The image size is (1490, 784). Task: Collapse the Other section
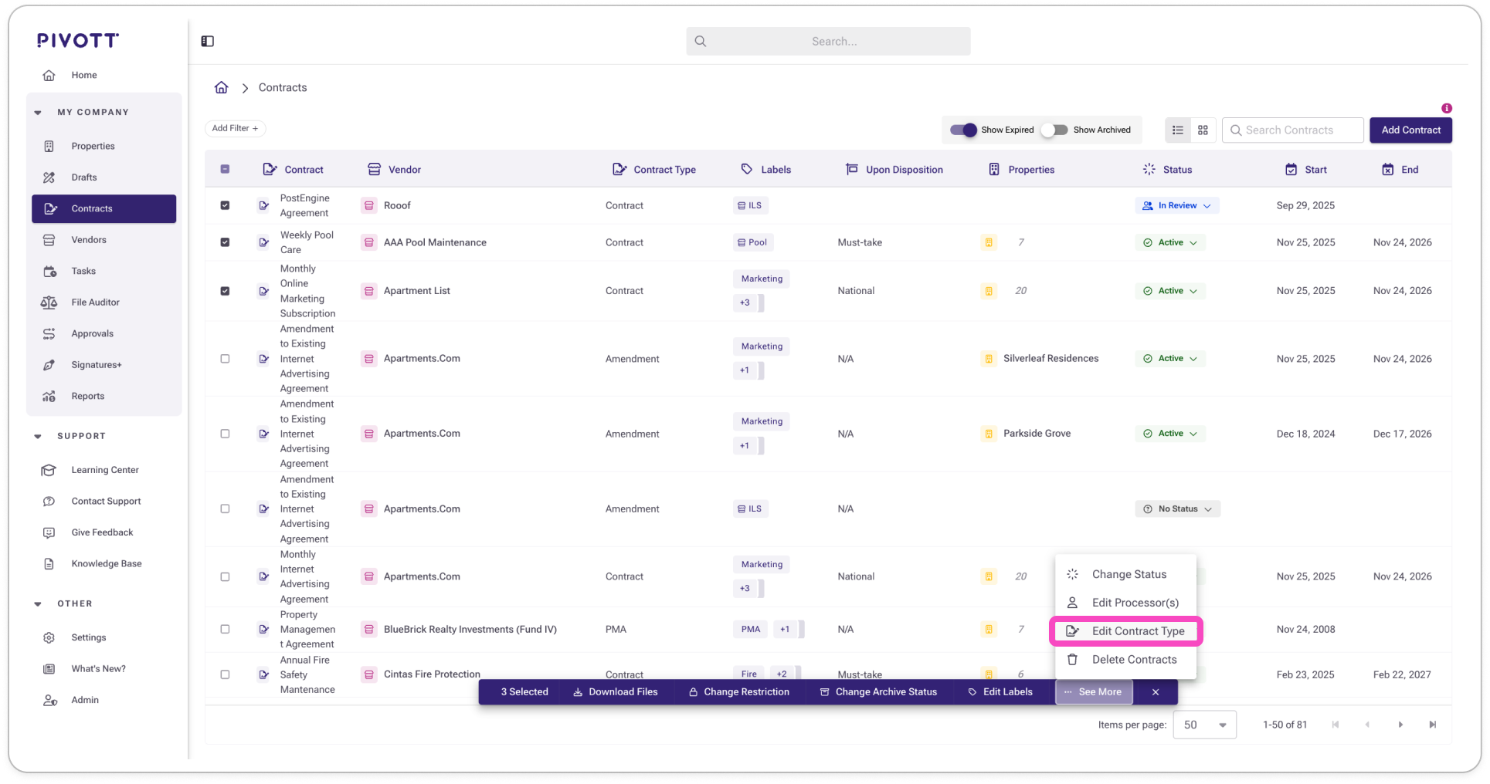pos(38,604)
